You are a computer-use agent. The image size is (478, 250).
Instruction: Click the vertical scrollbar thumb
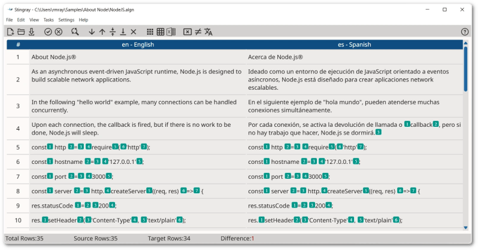tap(465, 69)
